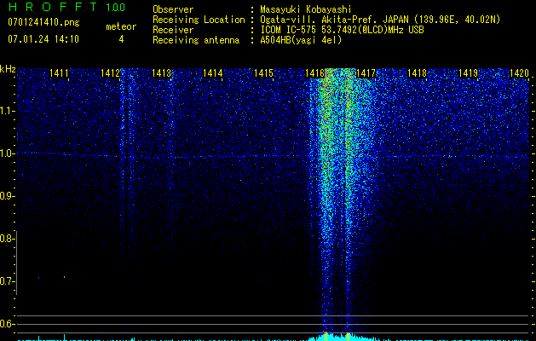536x341 pixels.
Task: Click the 0.9 kHz axis label
Action: tap(7, 196)
